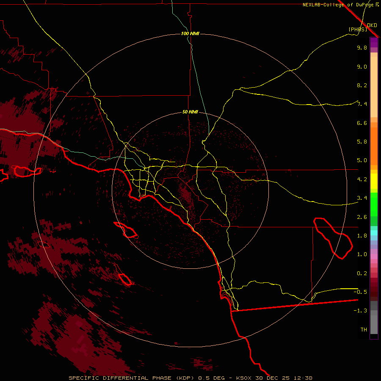Click the 9.8 value on the color scale
Viewport: 381px width, 381px height.
coord(362,47)
